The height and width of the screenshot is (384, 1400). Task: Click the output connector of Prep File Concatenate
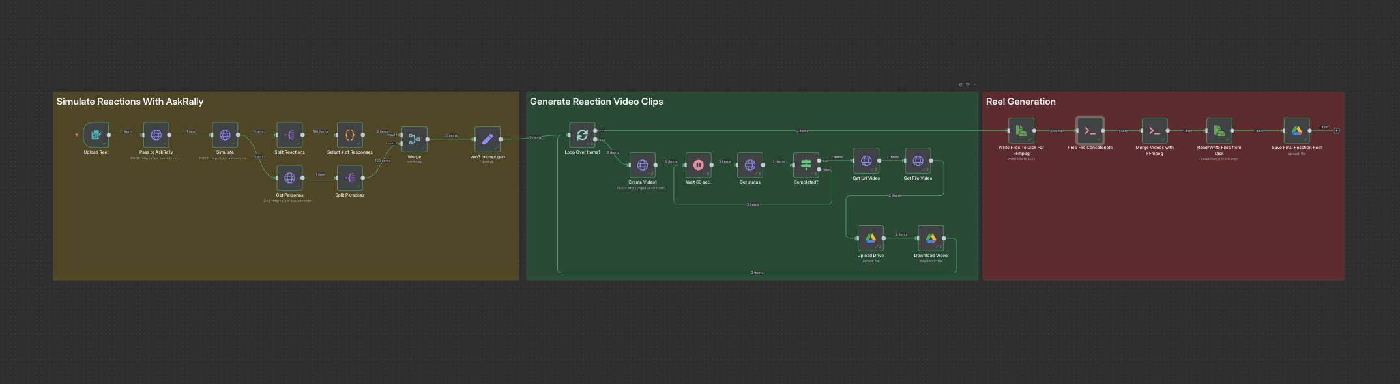[x=1103, y=131]
